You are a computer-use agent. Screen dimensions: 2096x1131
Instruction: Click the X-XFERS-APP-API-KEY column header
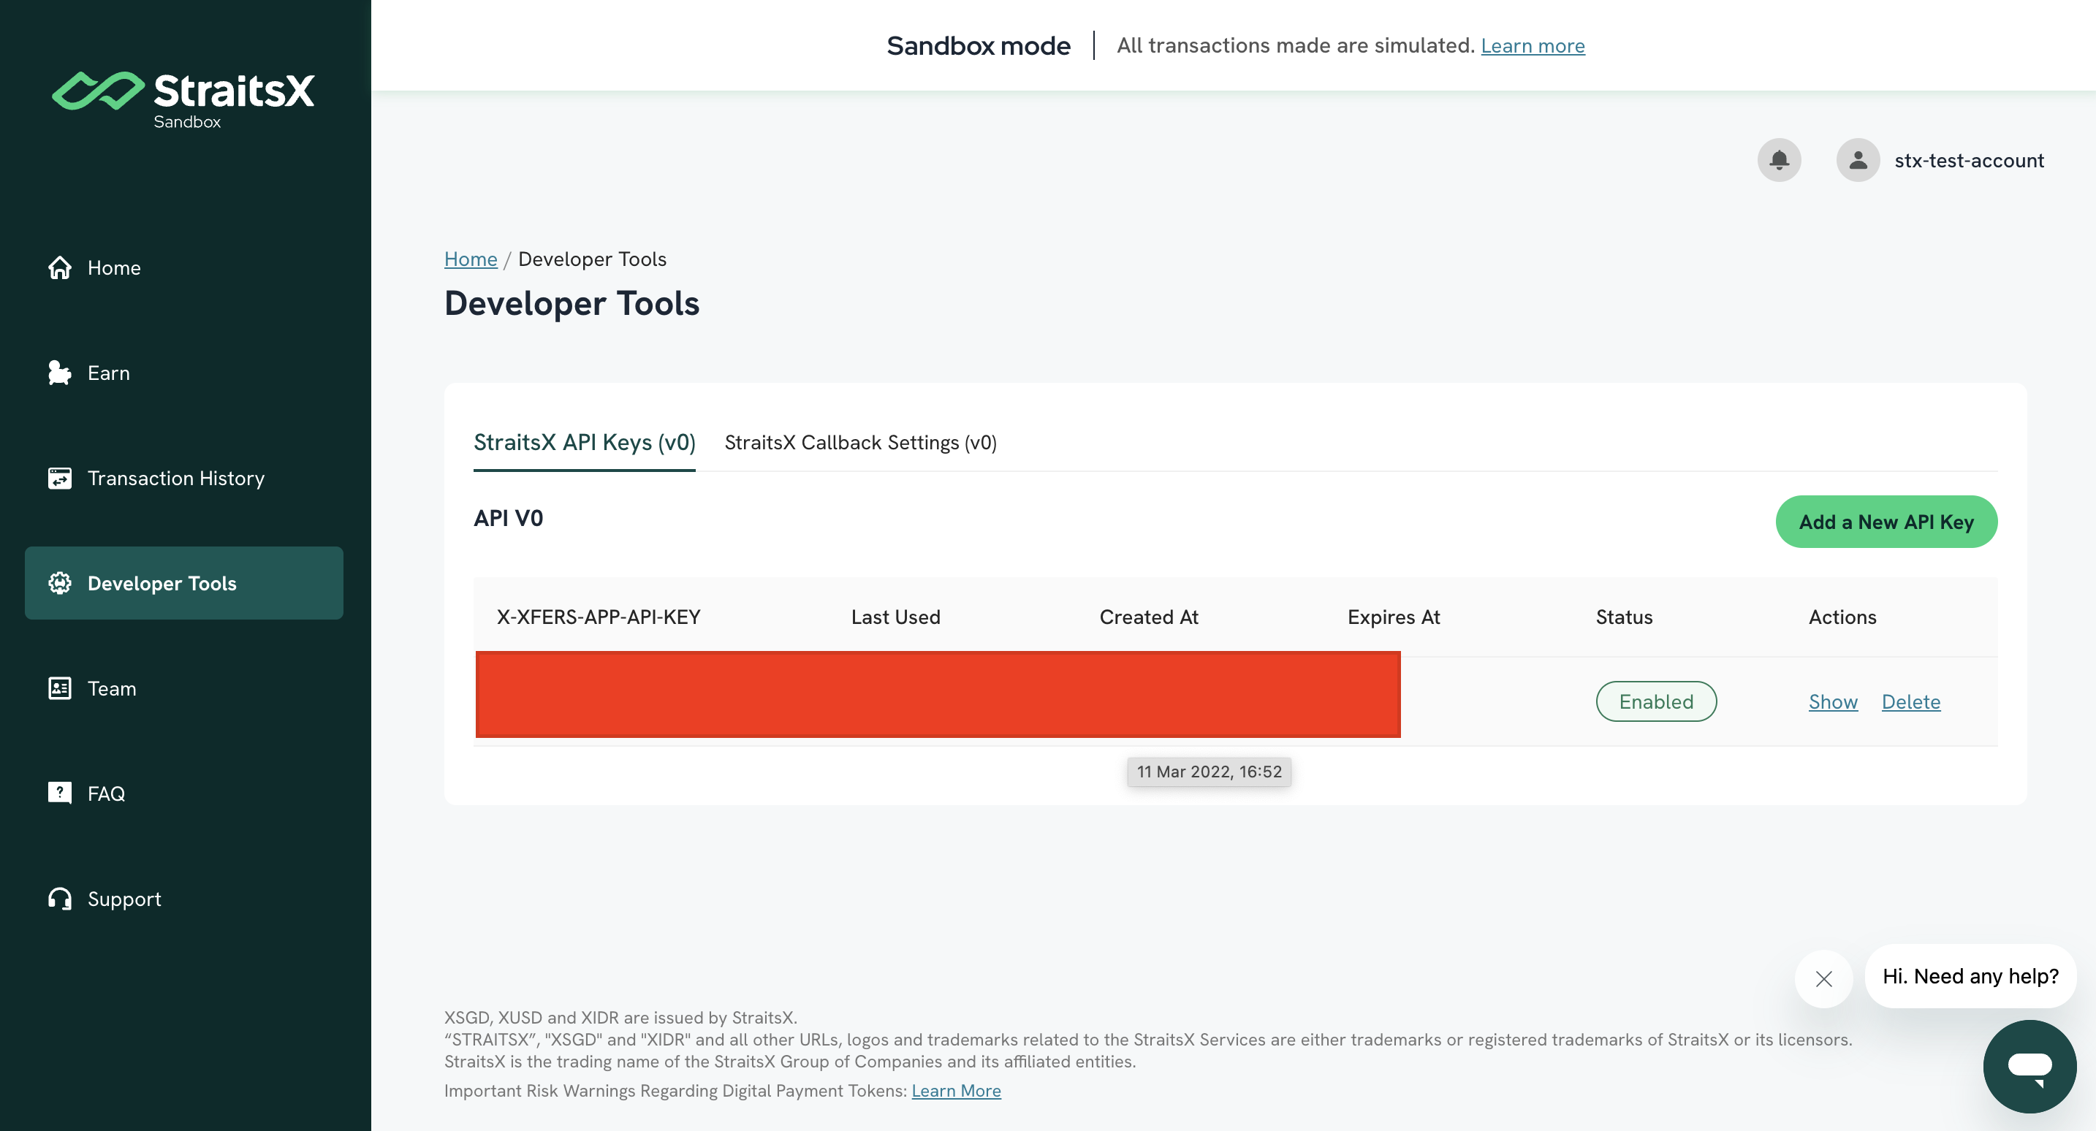coord(598,617)
